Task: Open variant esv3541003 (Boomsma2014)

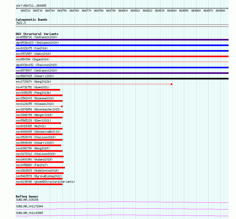Action: (35, 98)
